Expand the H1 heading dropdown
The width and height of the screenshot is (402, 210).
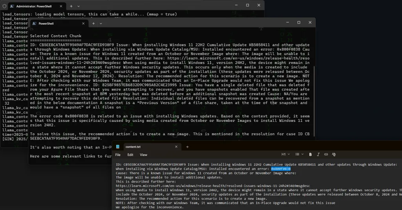click(x=285, y=155)
